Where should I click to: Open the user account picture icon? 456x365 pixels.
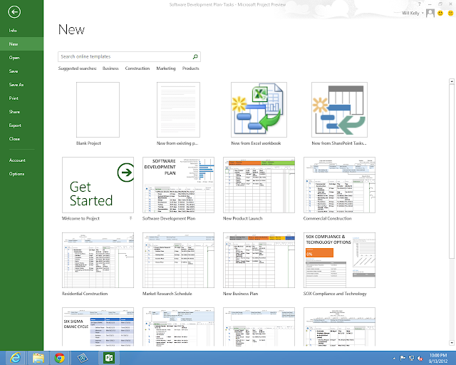coord(430,13)
